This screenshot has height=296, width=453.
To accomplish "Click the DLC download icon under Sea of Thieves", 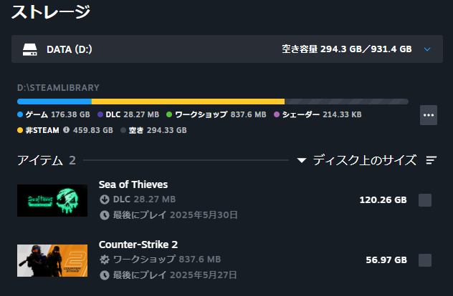I will [105, 199].
